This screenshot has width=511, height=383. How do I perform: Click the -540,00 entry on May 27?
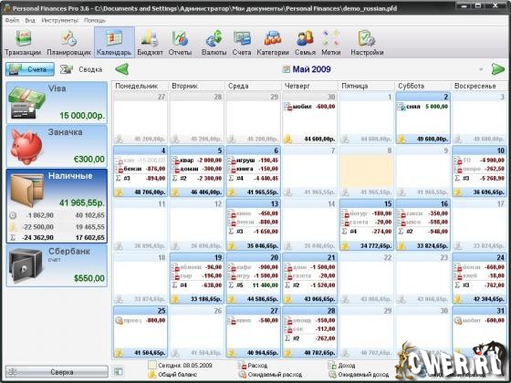point(254,321)
